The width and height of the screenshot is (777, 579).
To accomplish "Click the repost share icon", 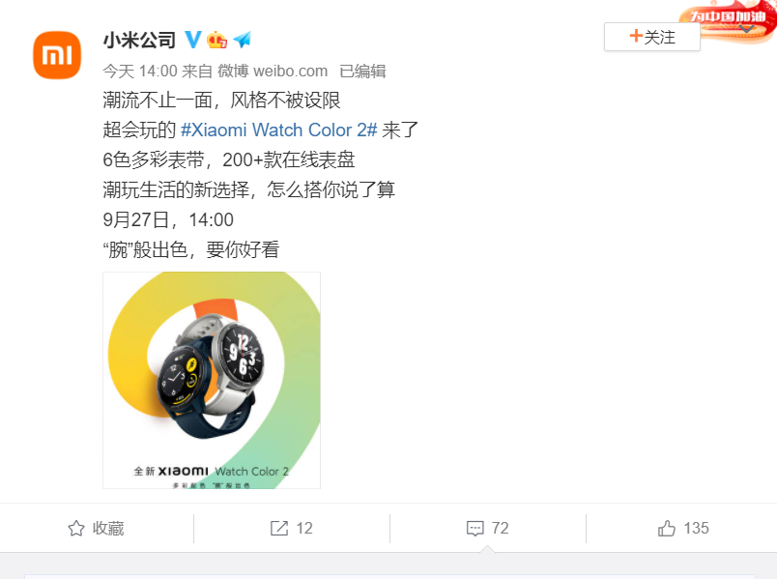I will click(279, 529).
